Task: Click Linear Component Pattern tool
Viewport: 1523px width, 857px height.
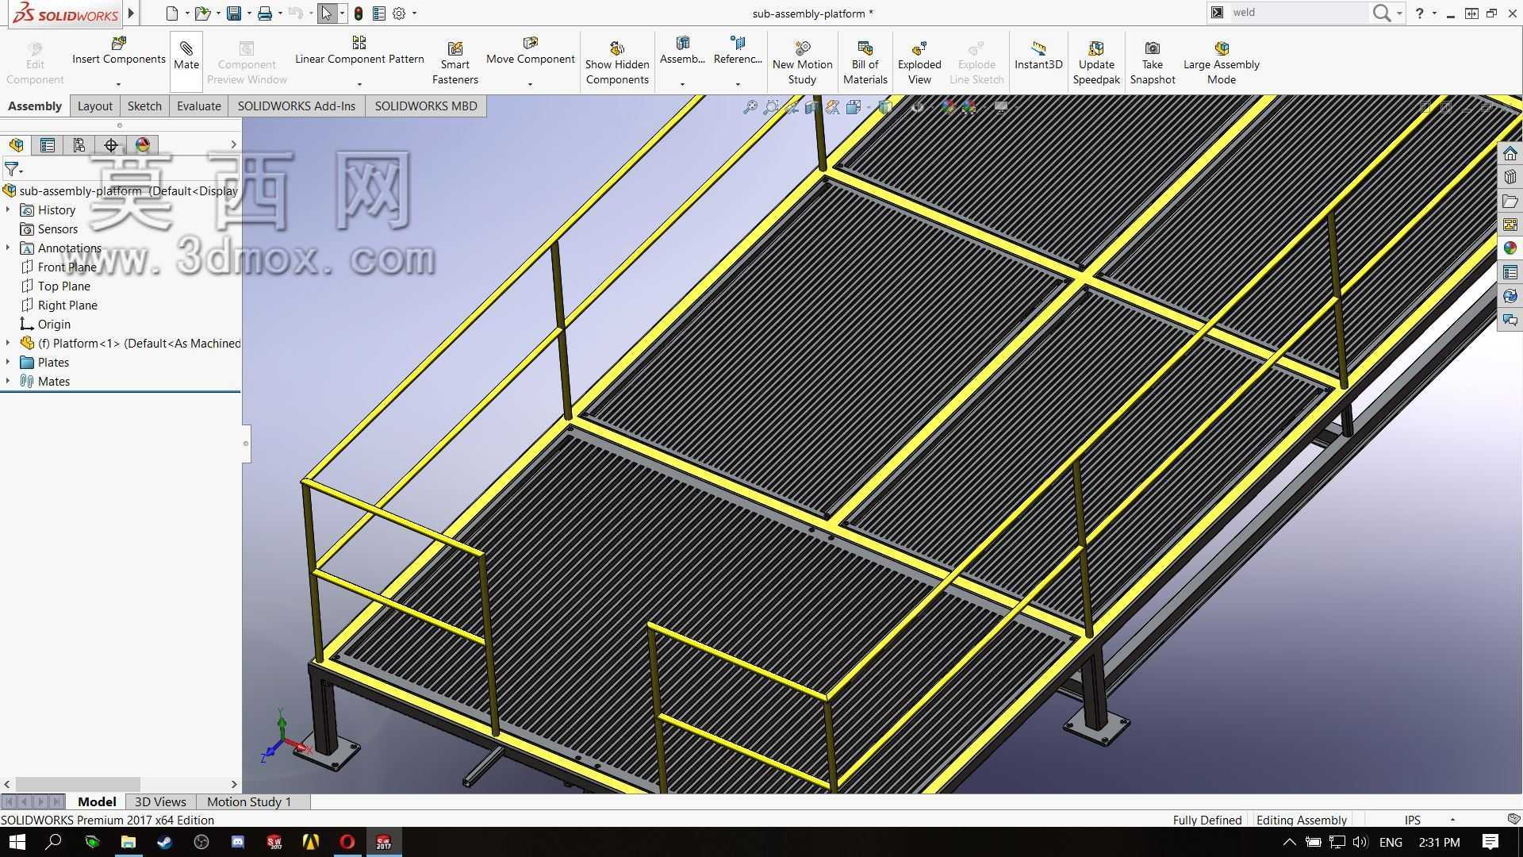Action: pos(359,51)
